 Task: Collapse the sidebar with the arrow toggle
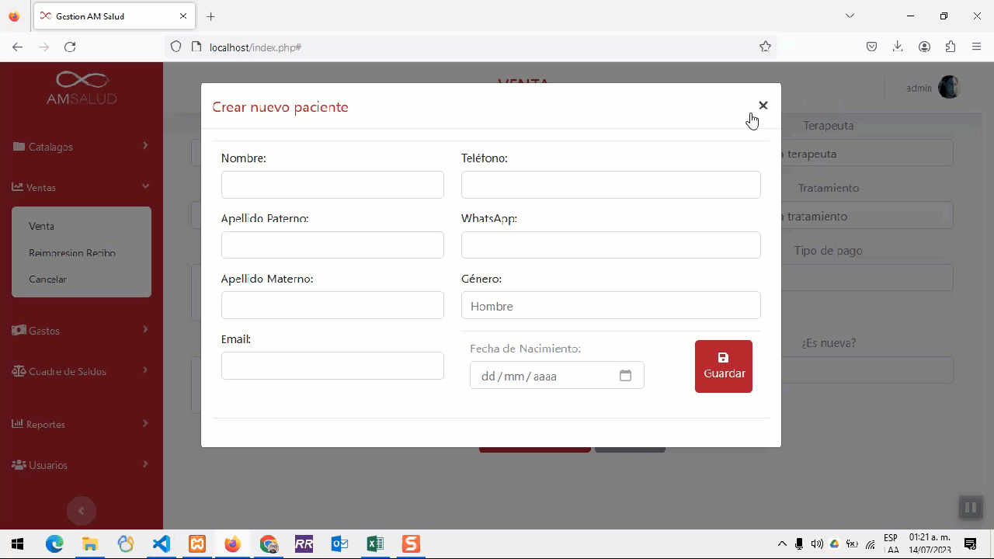pyautogui.click(x=81, y=511)
